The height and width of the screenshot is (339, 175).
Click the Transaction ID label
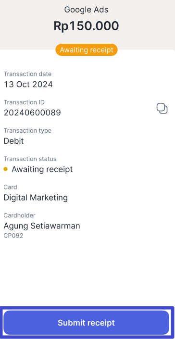tap(24, 102)
